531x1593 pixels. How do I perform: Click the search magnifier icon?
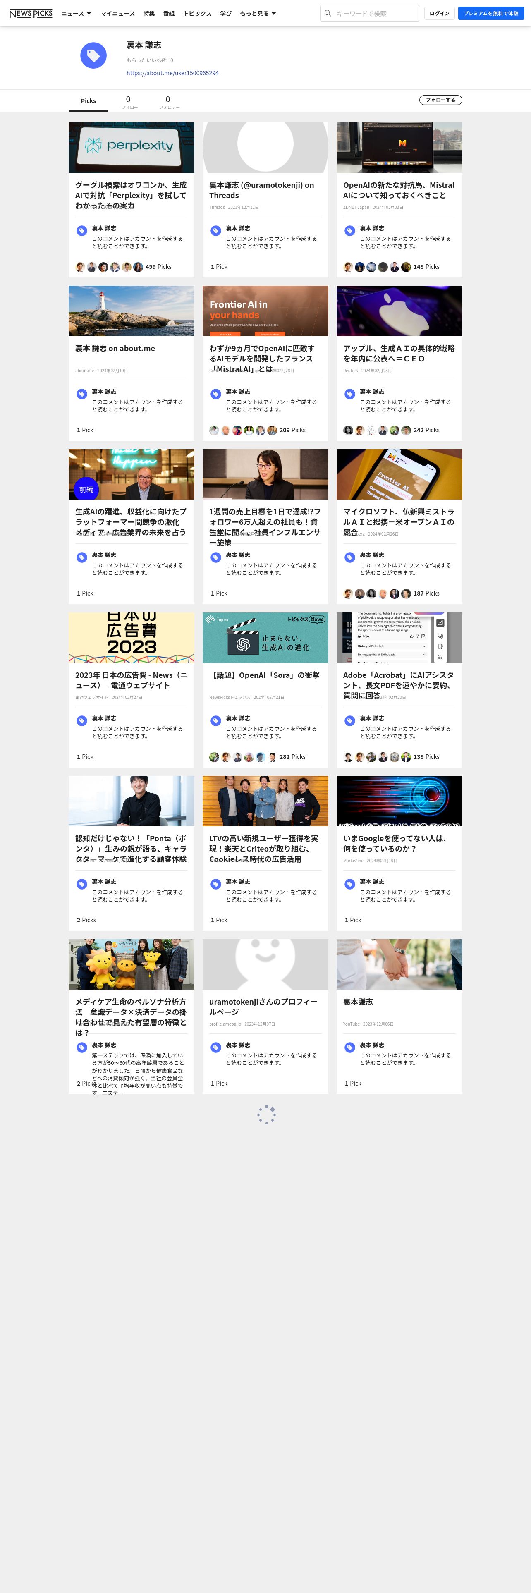point(328,13)
